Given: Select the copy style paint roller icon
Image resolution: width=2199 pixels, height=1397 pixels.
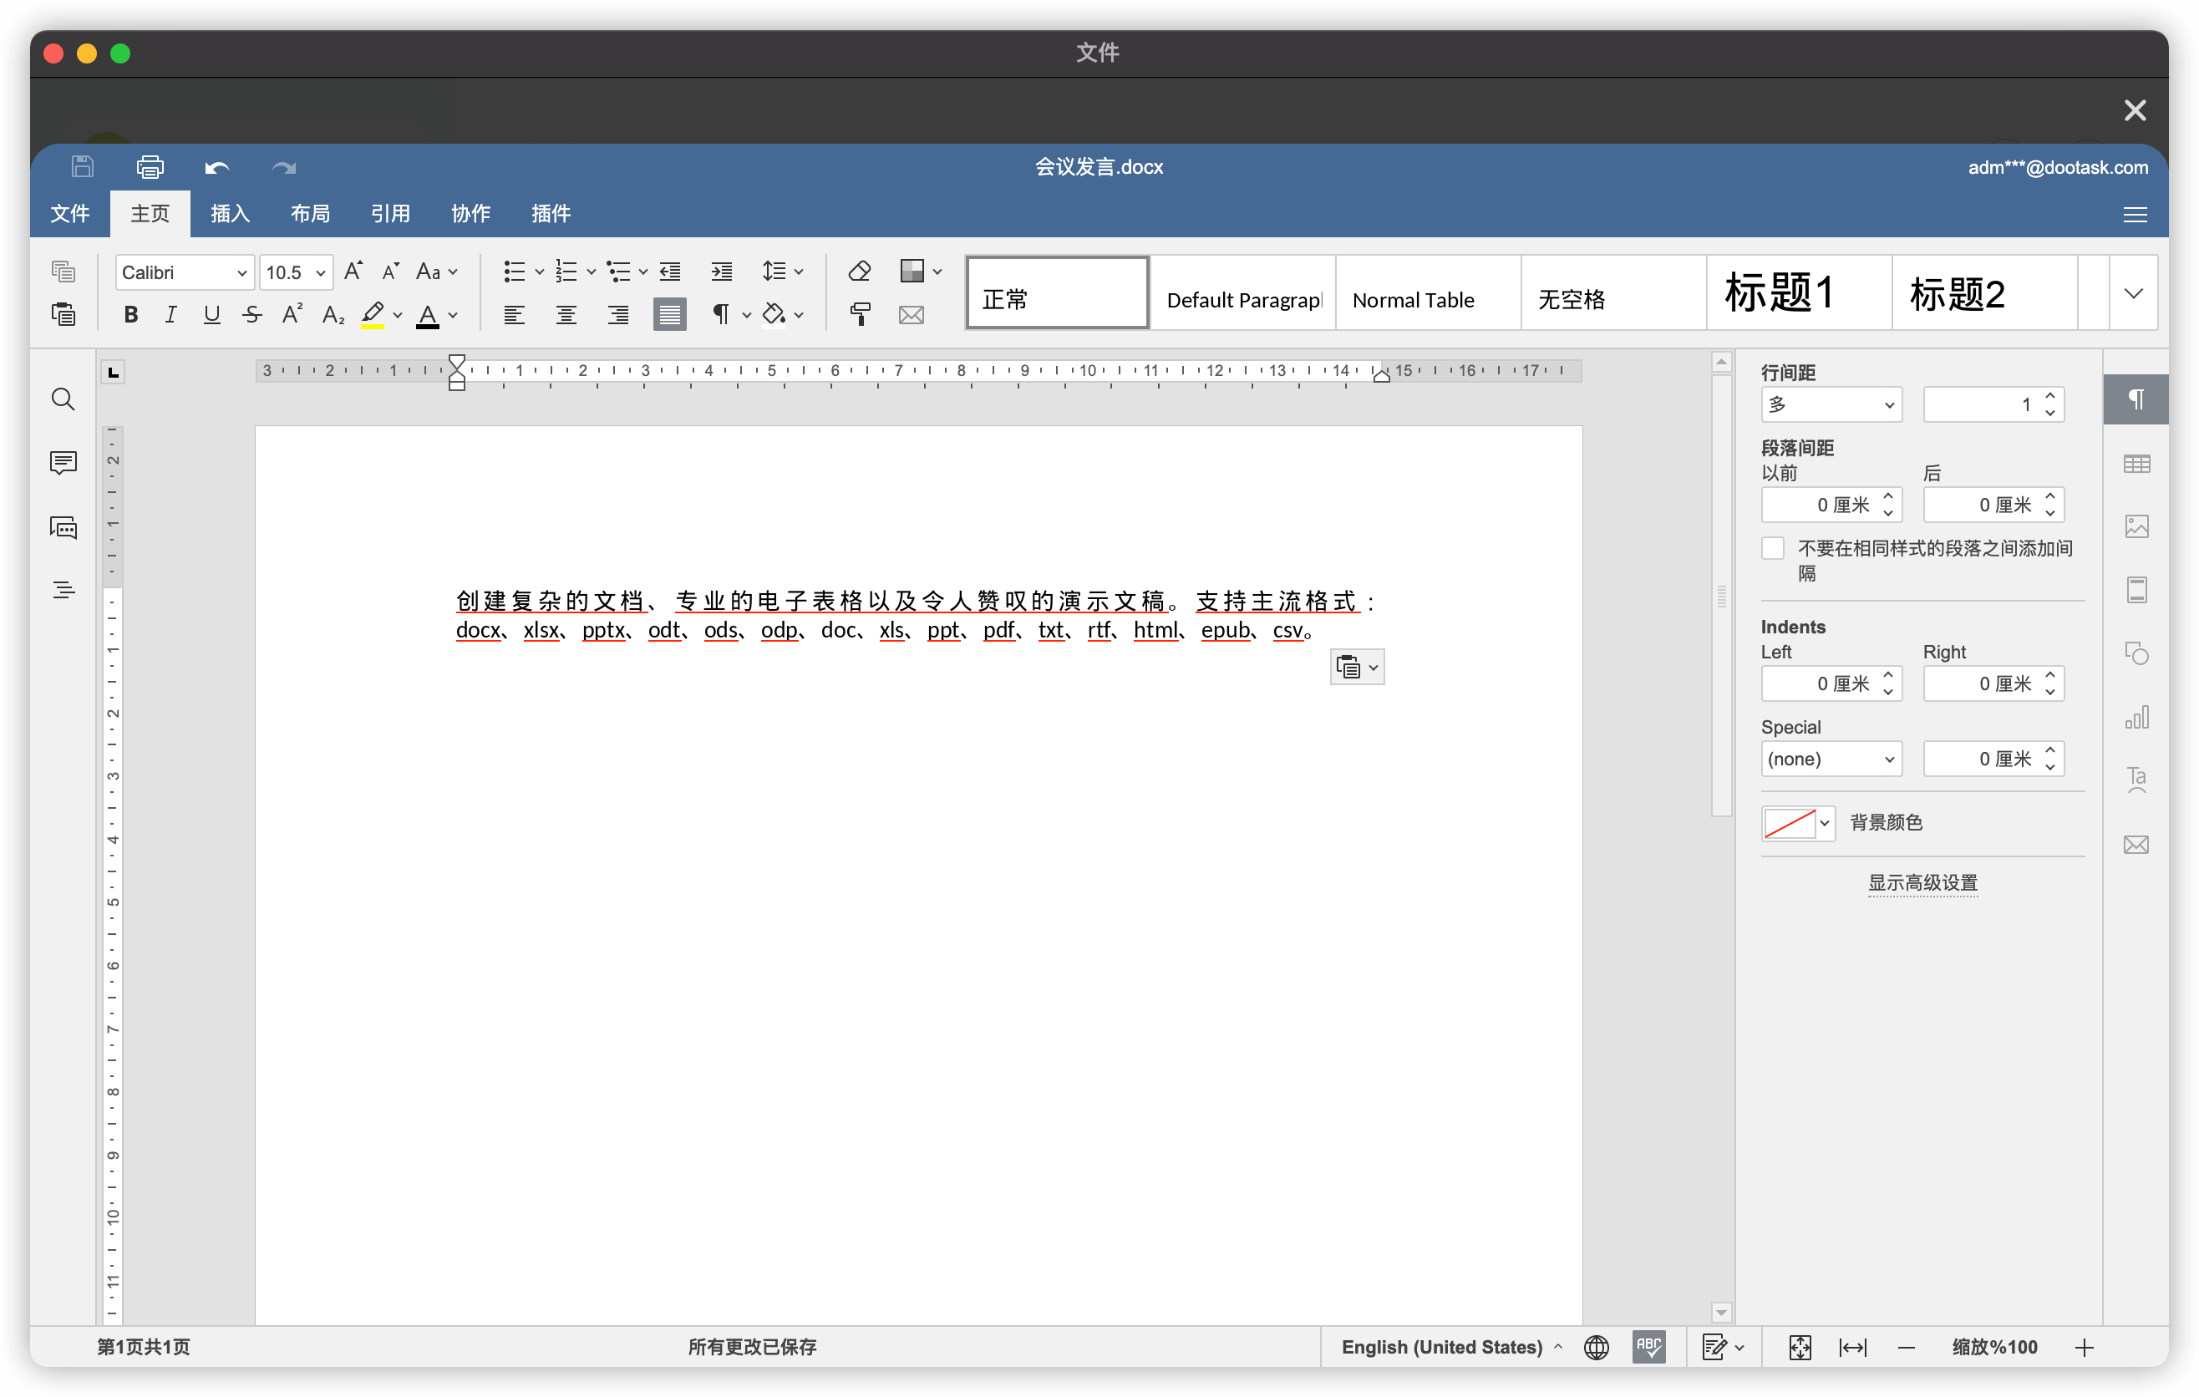Looking at the screenshot, I should click(860, 315).
